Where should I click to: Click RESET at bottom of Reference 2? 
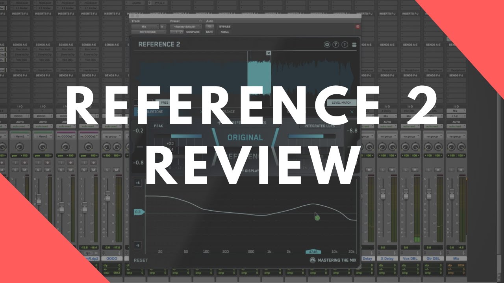point(141,260)
